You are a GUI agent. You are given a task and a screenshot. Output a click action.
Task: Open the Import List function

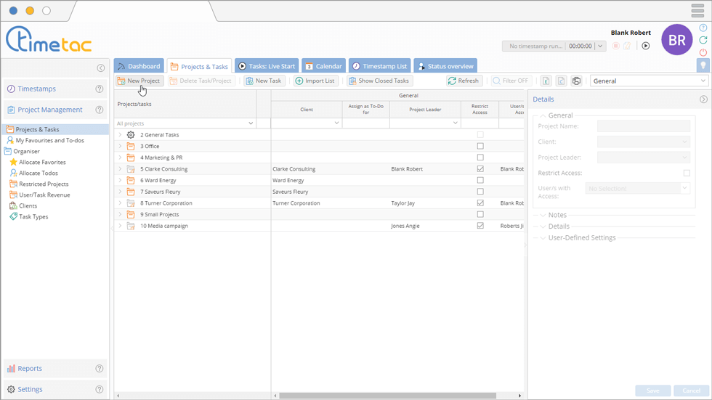pyautogui.click(x=315, y=81)
